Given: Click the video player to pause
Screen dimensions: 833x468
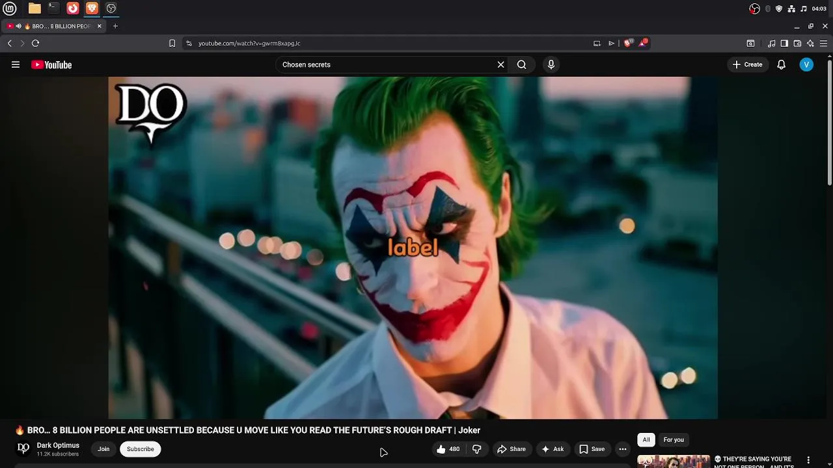Looking at the screenshot, I should point(413,248).
